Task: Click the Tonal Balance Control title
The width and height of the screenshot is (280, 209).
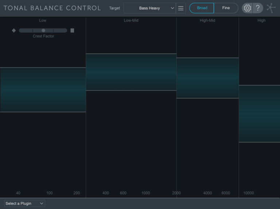Action: pos(52,8)
